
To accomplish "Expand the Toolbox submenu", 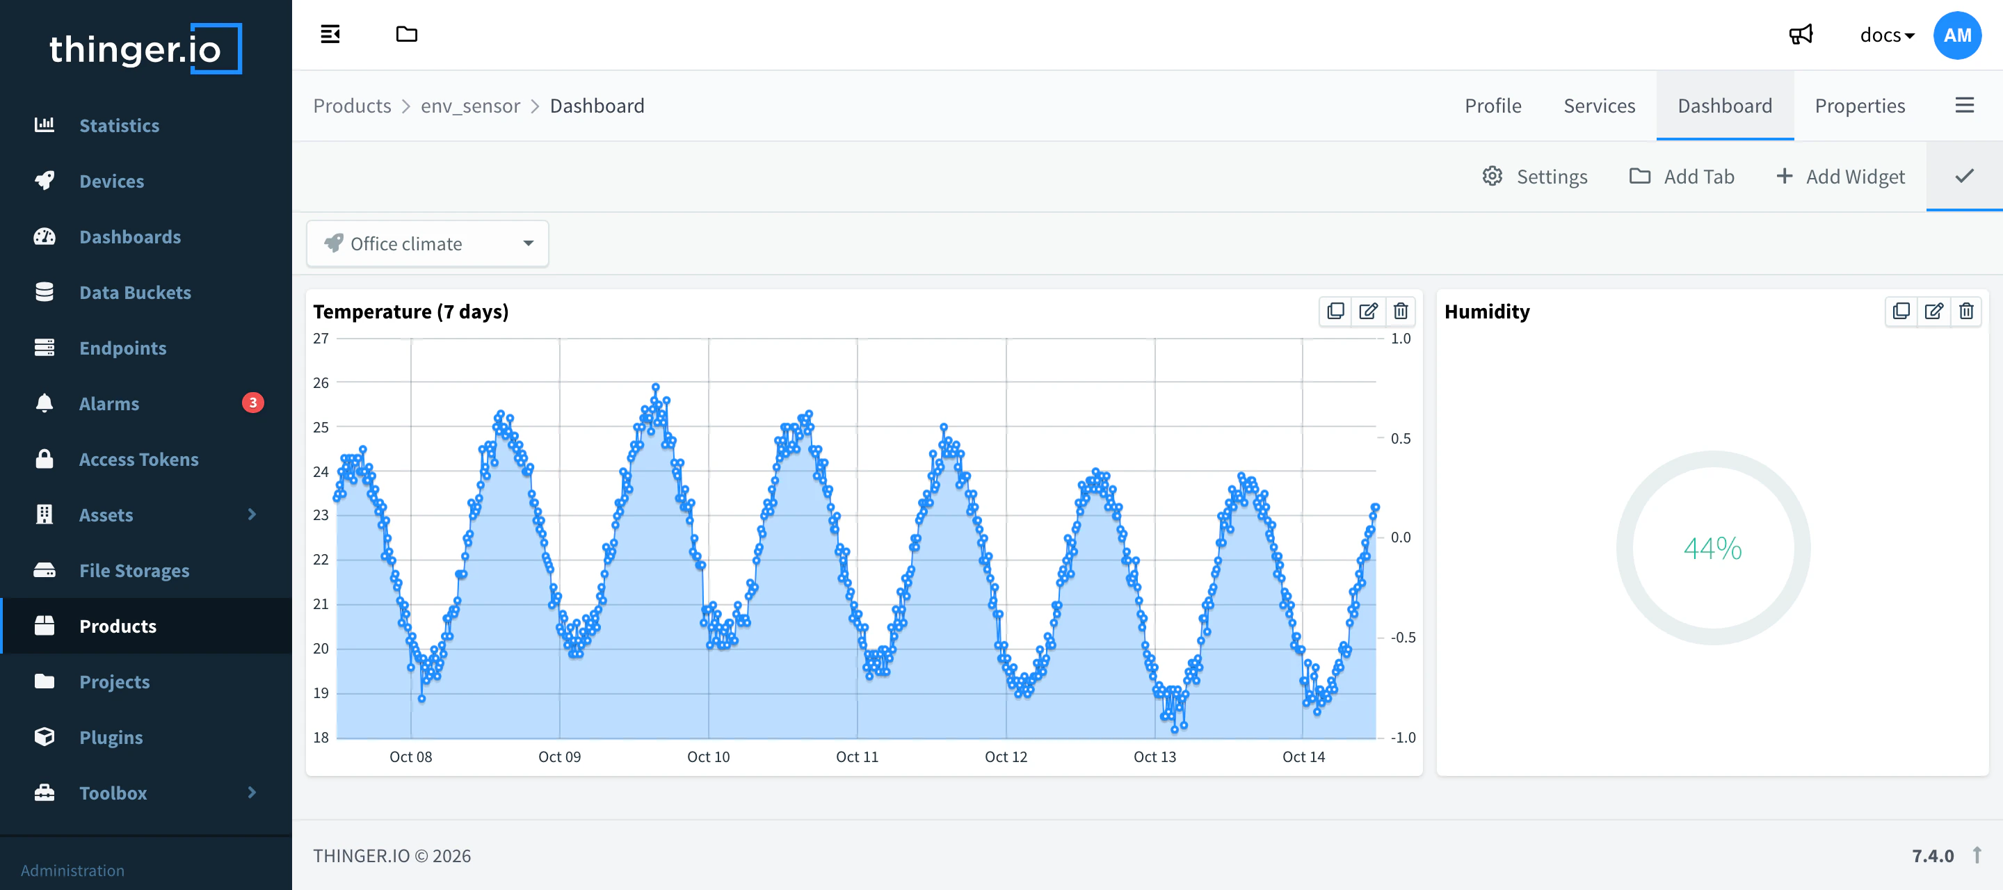I will tap(146, 793).
